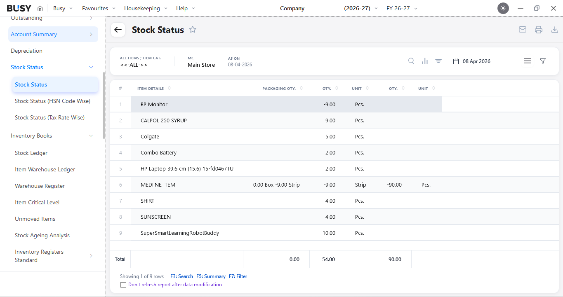The width and height of the screenshot is (563, 297).
Task: Expand Outstanding sidebar chevron
Action: pos(91,18)
